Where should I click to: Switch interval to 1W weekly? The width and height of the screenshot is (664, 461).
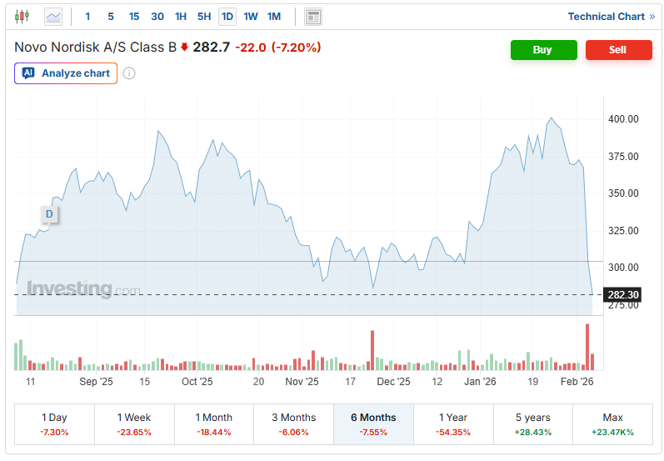[251, 17]
